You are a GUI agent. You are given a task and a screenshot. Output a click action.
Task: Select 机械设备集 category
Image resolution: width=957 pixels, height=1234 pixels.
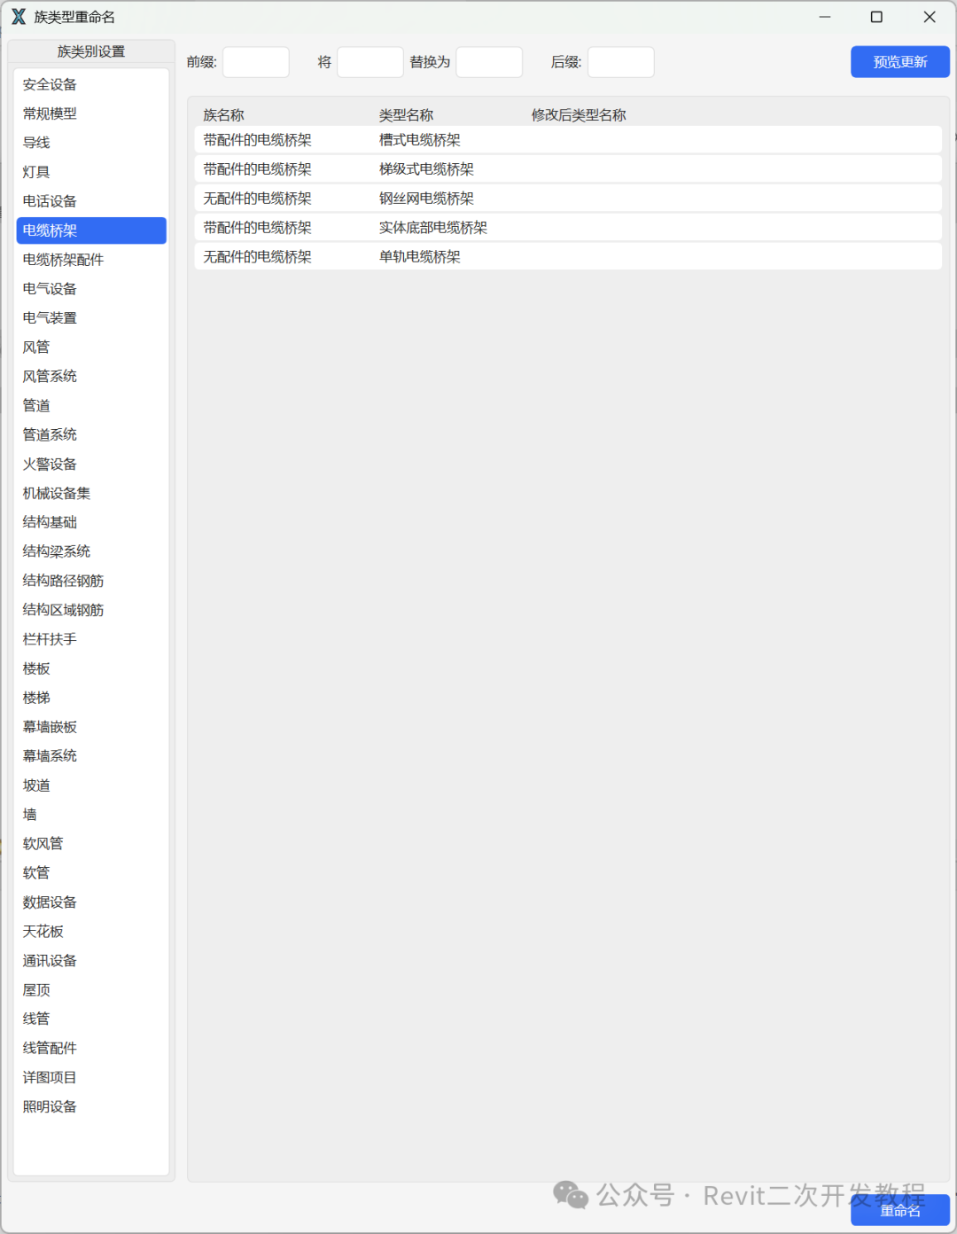pos(91,493)
